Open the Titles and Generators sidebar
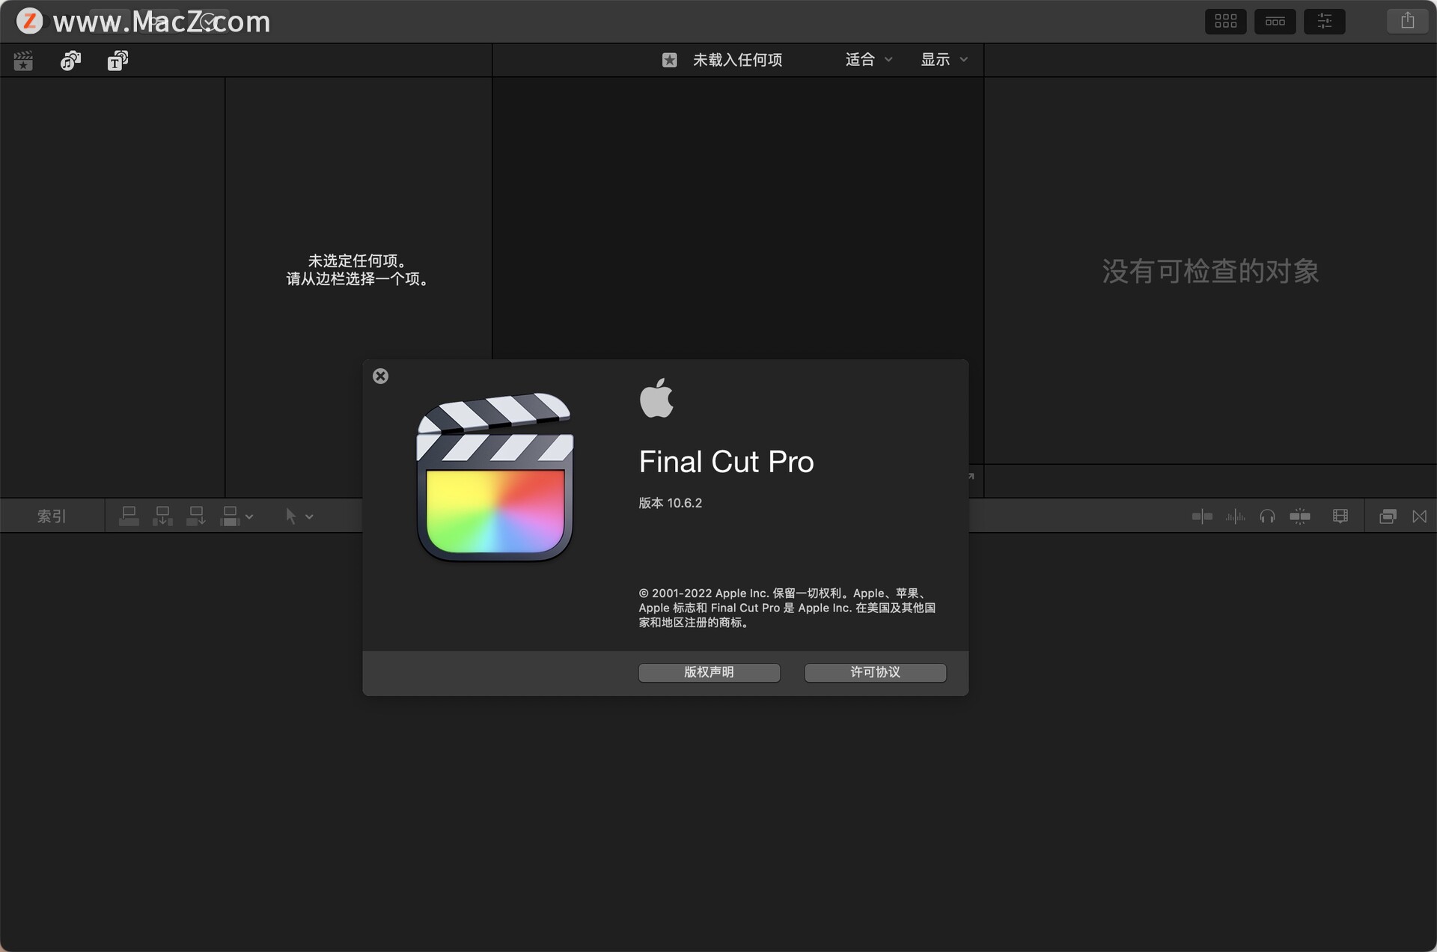 pyautogui.click(x=118, y=61)
